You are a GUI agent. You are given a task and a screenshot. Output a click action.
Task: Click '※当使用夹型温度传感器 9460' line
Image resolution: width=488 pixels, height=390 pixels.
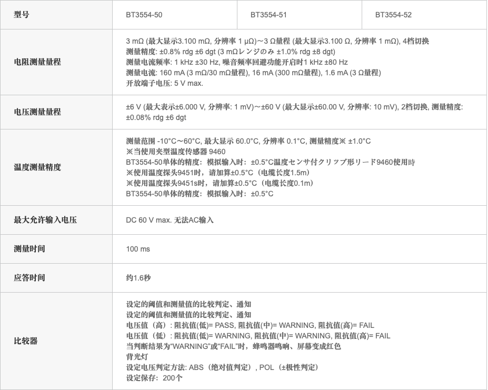pyautogui.click(x=176, y=152)
